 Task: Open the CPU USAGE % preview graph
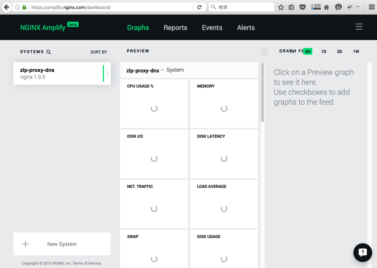(x=154, y=104)
